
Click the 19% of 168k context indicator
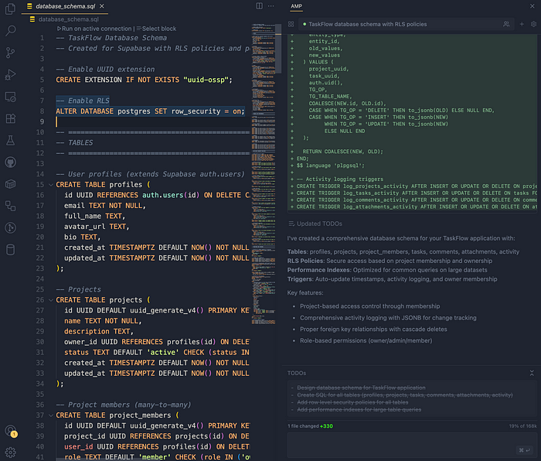click(522, 426)
